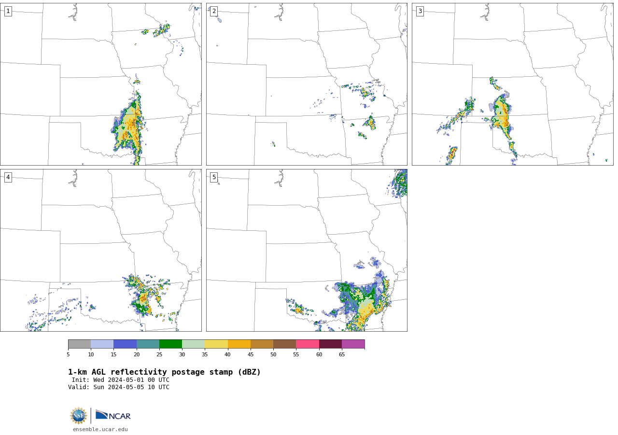Viewport: 618px width, 435px height.
Task: Click the maroon 60-65 dBZ swatch
Action: [330, 344]
